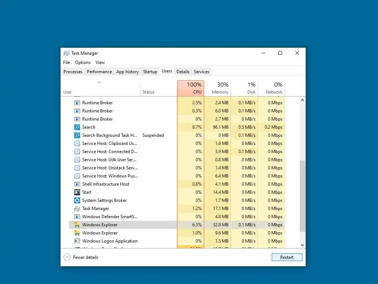
Task: Click the Task Manager title bar icon
Action: (x=66, y=53)
